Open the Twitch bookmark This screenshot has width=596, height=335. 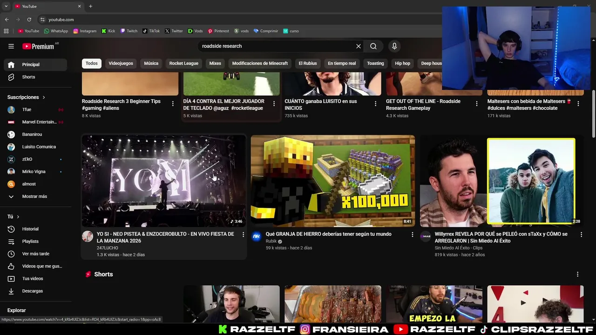point(129,31)
